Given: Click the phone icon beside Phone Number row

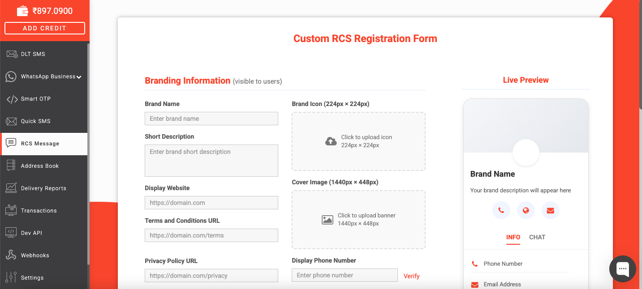Looking at the screenshot, I should (474, 264).
